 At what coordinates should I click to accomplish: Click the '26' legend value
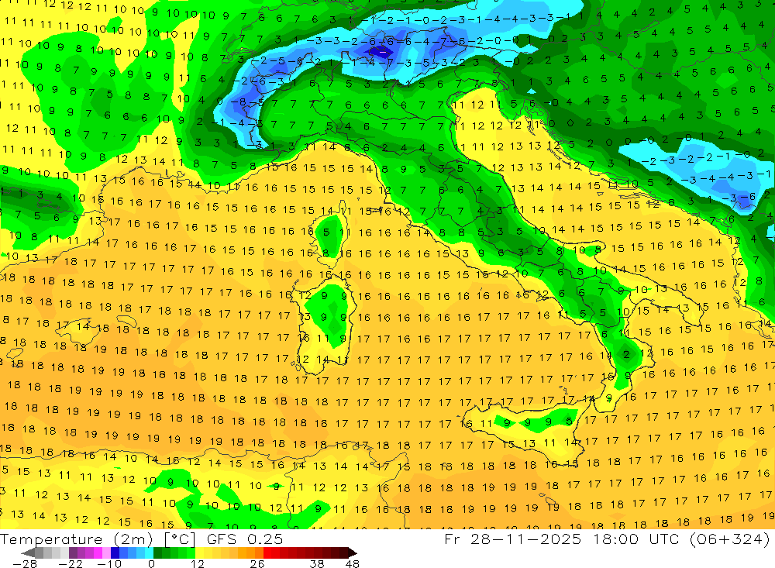(257, 564)
